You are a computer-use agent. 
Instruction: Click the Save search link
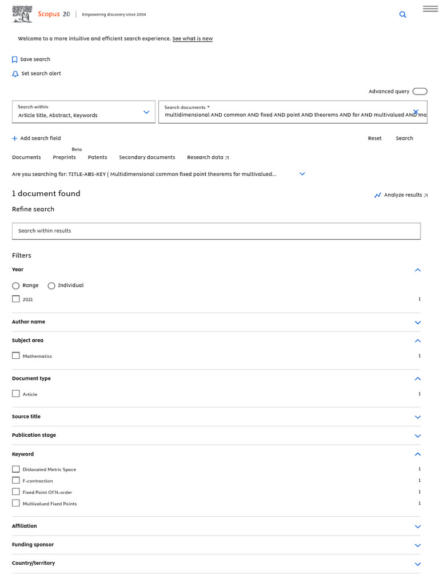point(35,60)
